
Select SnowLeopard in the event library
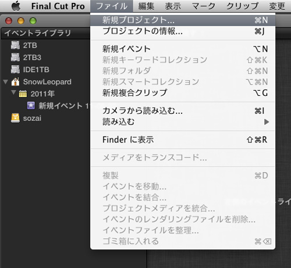[47, 82]
